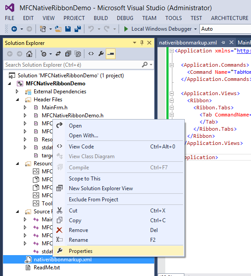Click the Redo arrow in toolbar
The image size is (251, 276).
point(107,29)
